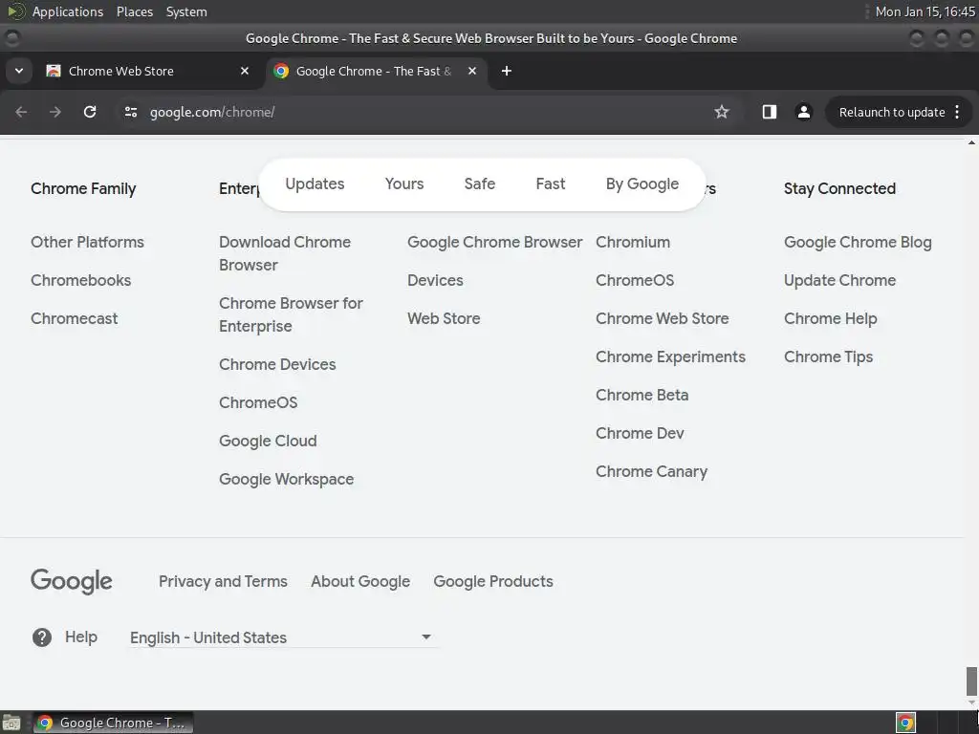The image size is (979, 734).
Task: Open the Applications menu
Action: click(68, 11)
